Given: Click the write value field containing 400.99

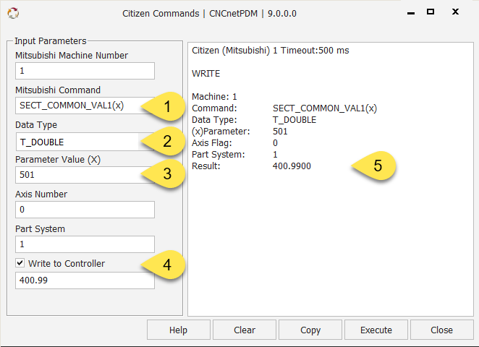Looking at the screenshot, I should click(85, 280).
